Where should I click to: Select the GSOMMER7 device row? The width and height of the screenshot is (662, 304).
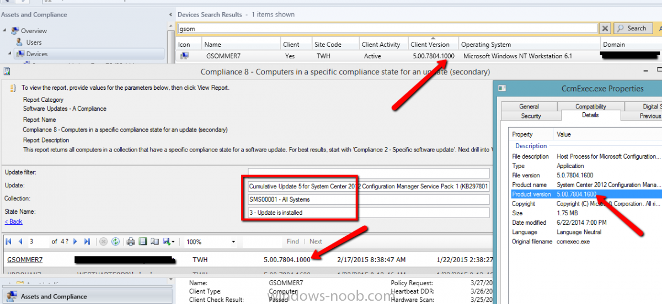click(418, 56)
